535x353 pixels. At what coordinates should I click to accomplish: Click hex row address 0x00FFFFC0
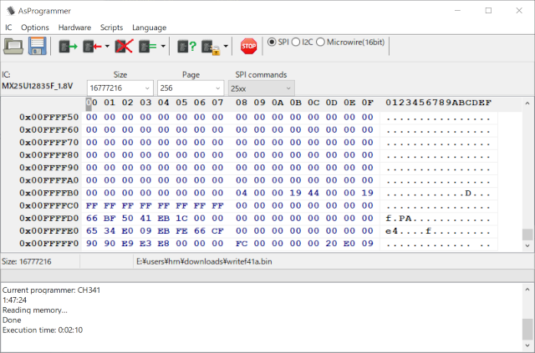pyautogui.click(x=48, y=205)
